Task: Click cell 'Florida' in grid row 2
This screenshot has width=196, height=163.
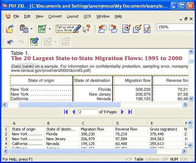Action: coord(62,134)
